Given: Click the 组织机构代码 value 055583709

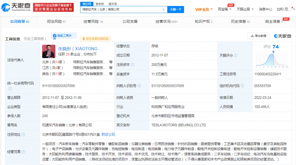Looking at the screenshot, I should [262, 86].
